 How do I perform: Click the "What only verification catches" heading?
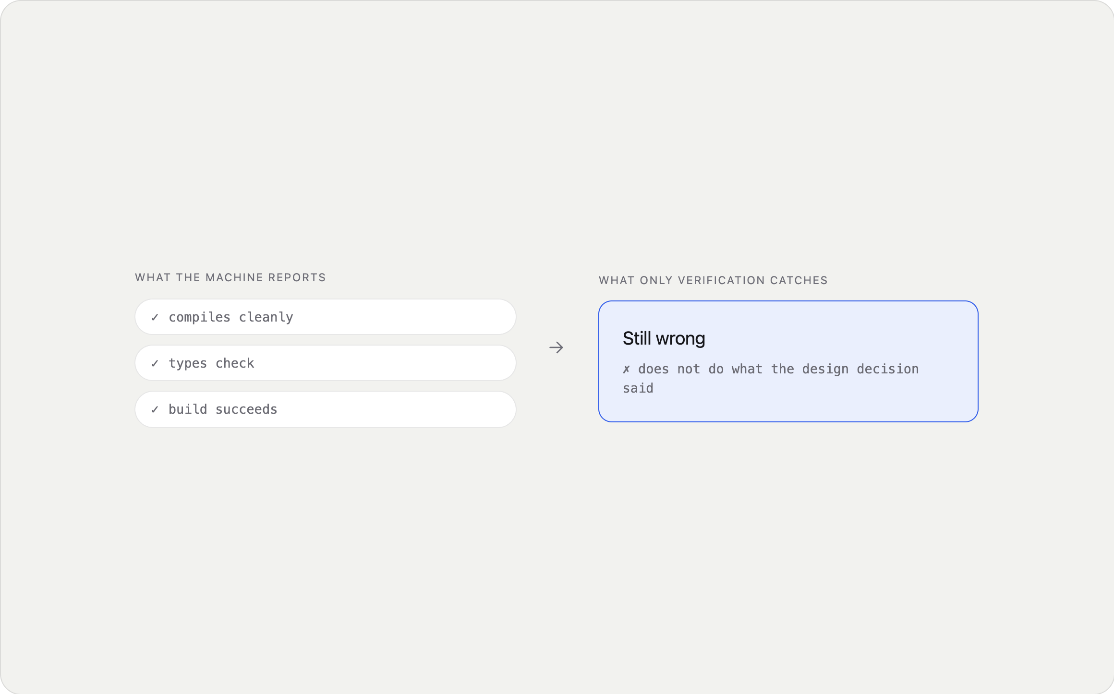713,280
